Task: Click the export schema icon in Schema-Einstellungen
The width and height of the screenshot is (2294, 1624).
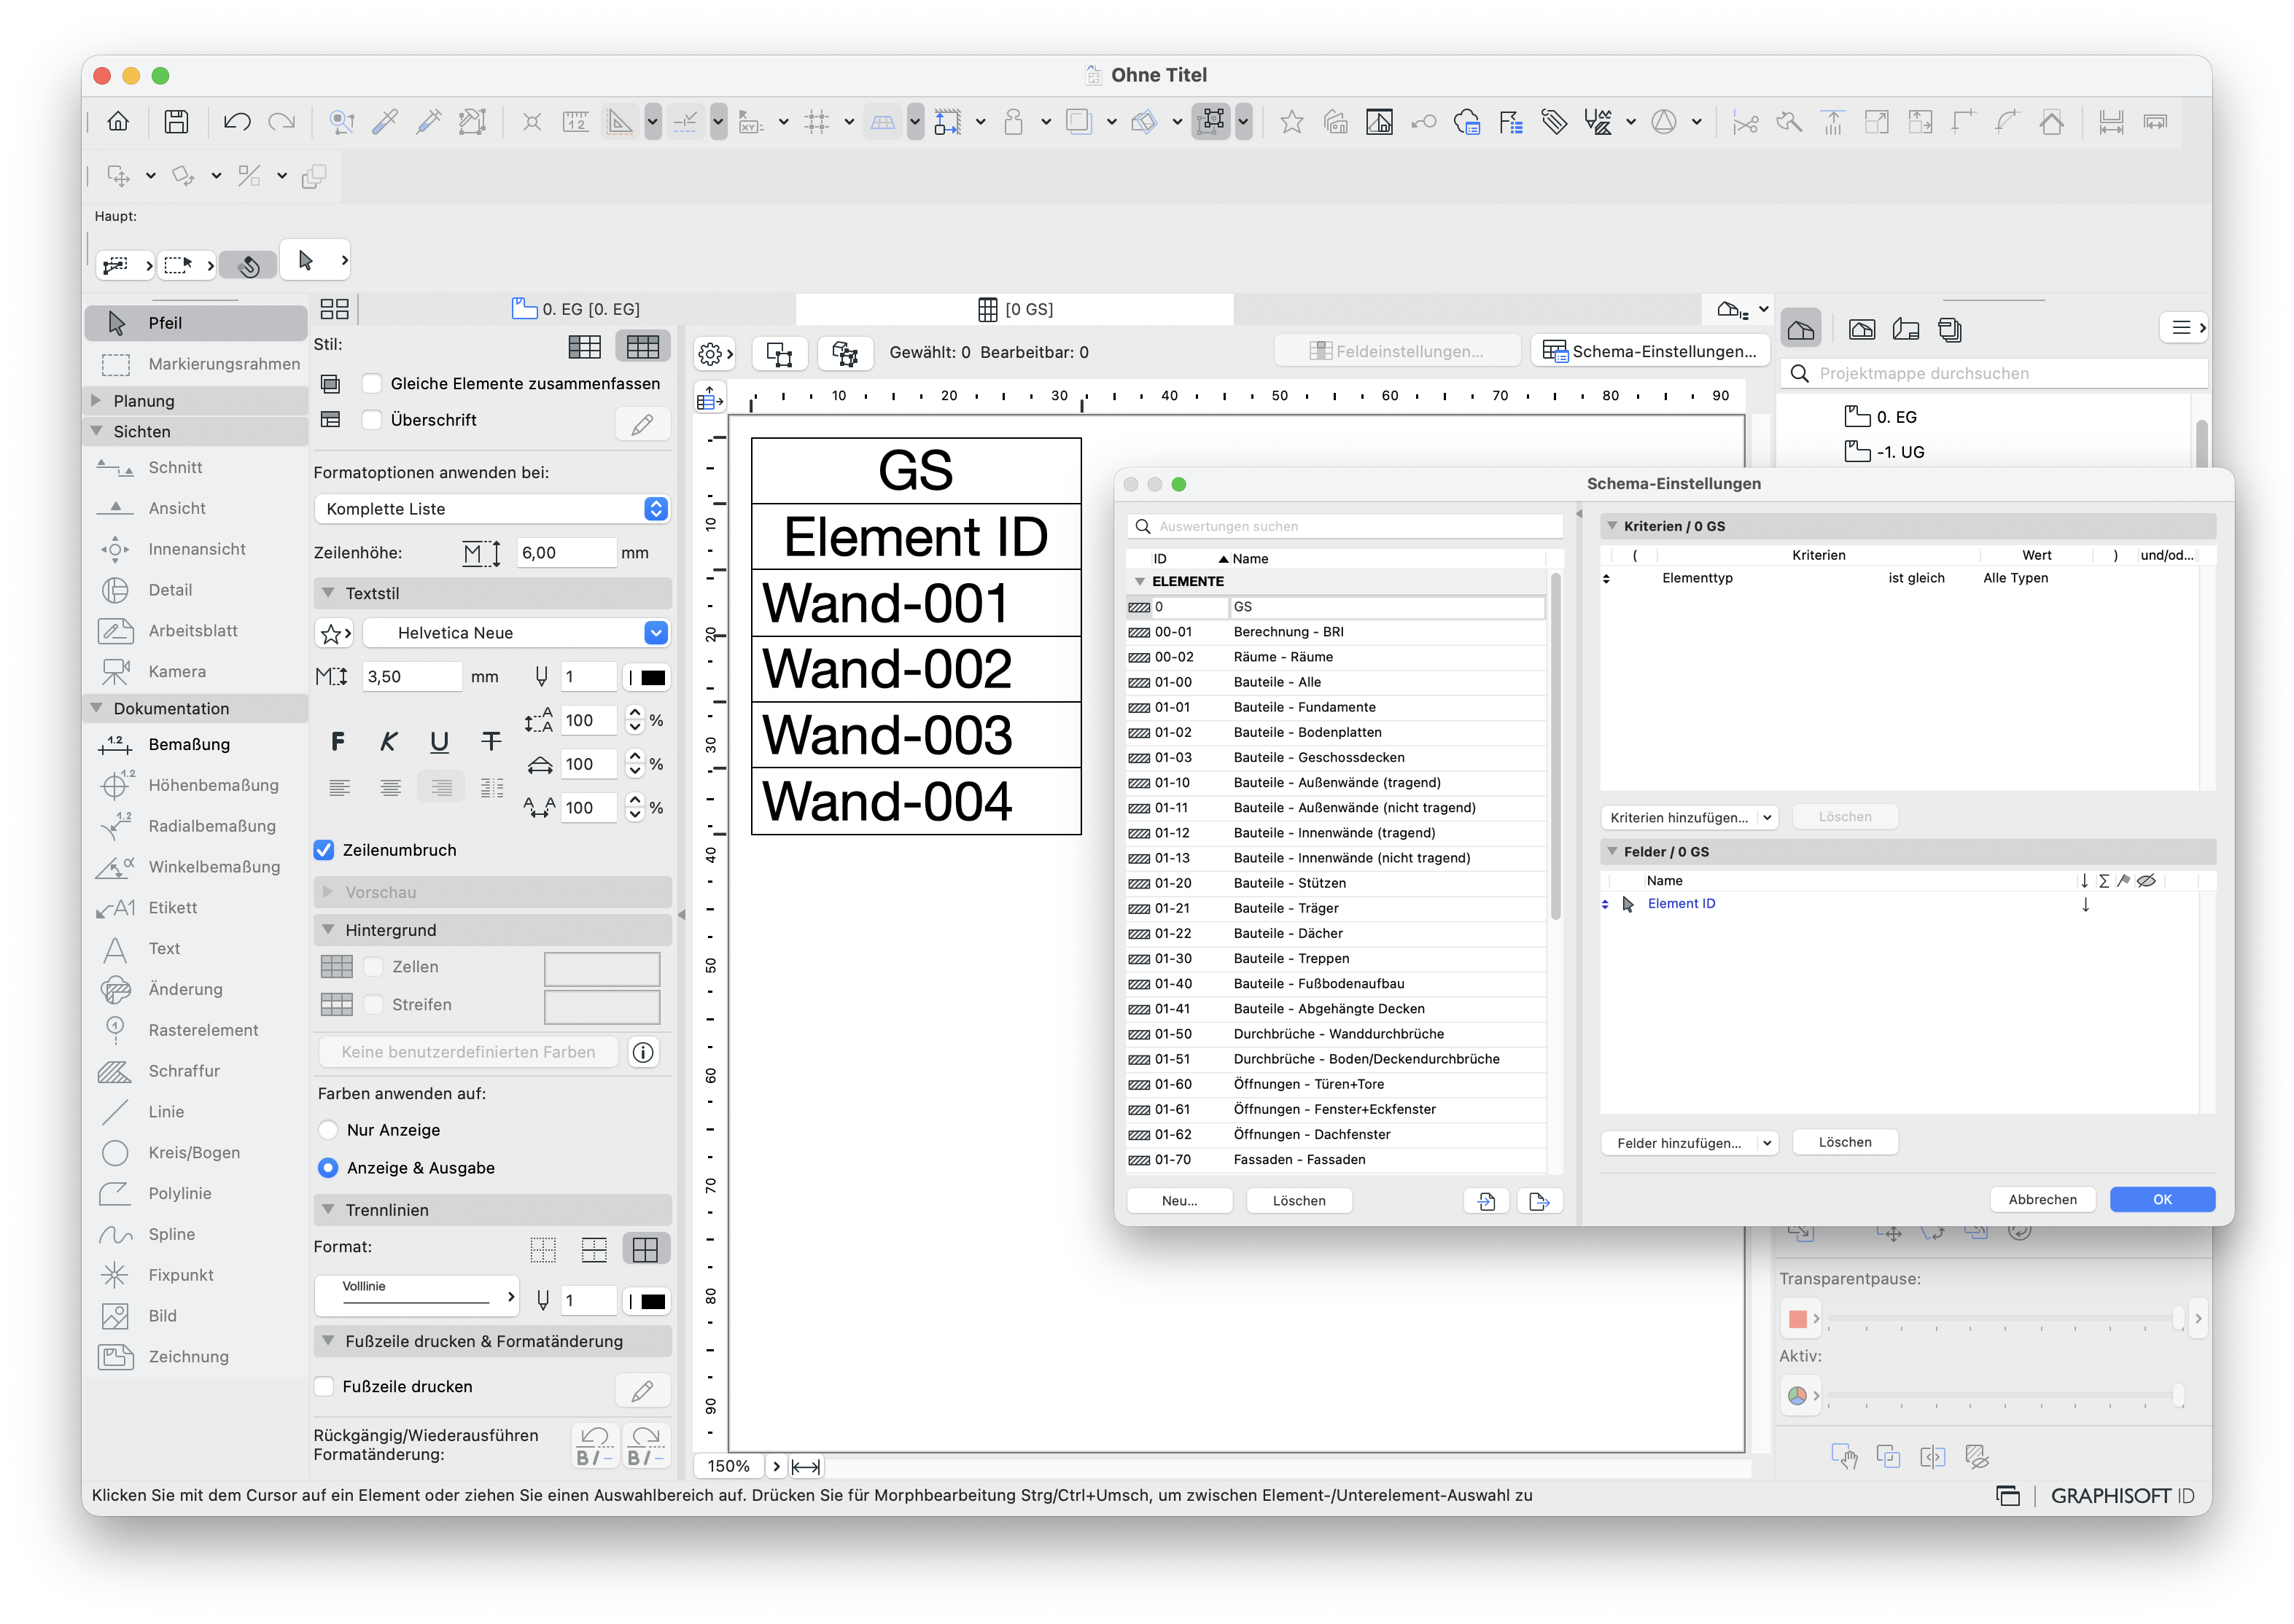Action: pyautogui.click(x=1539, y=1201)
